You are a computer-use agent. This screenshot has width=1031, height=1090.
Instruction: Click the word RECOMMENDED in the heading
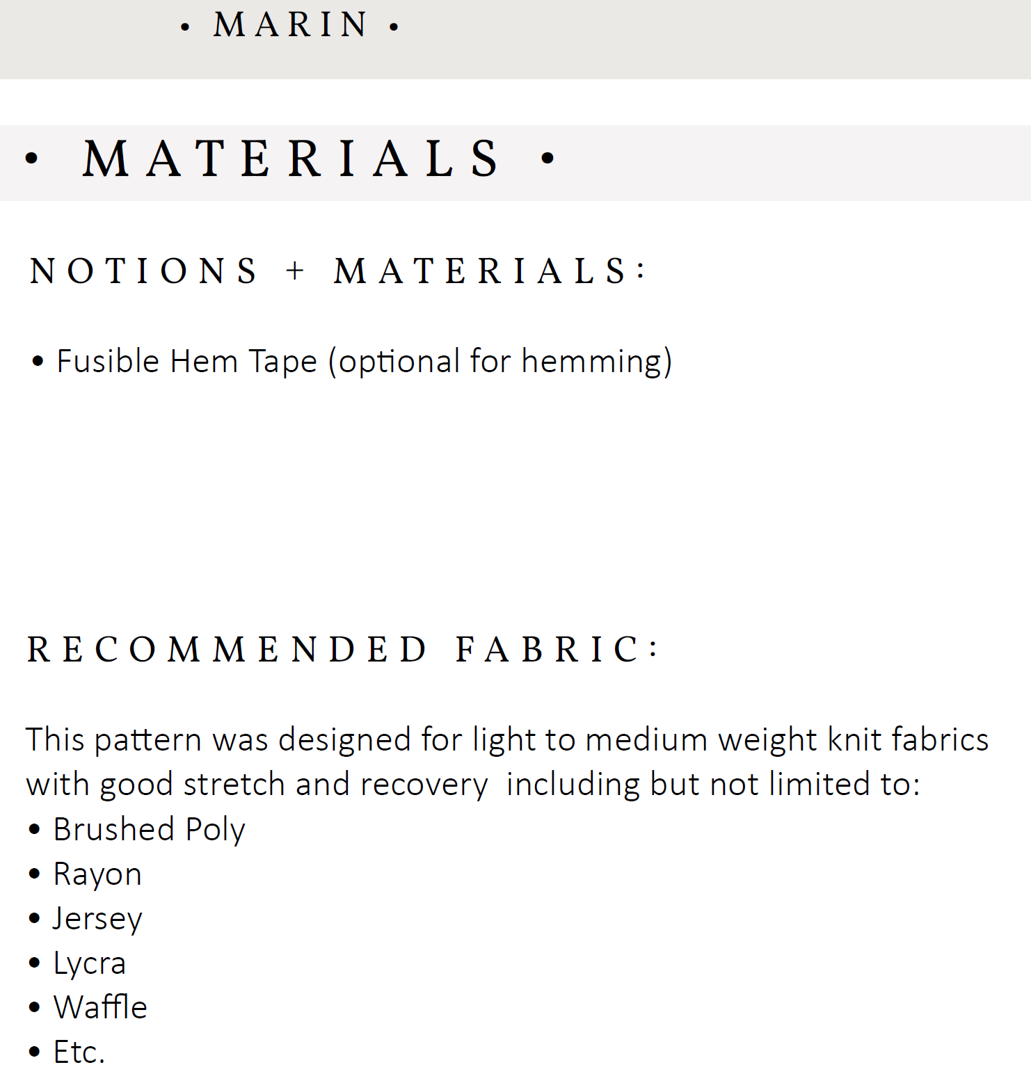(x=227, y=650)
